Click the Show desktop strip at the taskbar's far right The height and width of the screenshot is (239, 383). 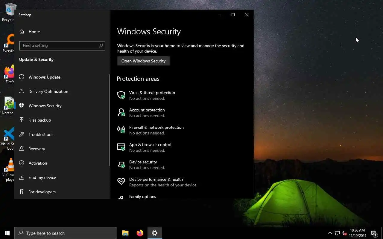pos(382,233)
